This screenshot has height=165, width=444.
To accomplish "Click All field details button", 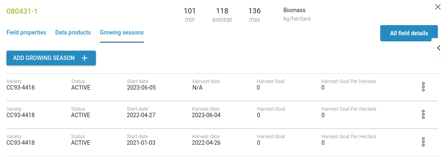I will pos(409,33).
